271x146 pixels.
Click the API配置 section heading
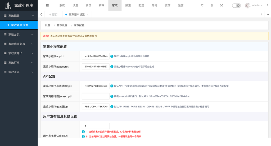(49, 76)
